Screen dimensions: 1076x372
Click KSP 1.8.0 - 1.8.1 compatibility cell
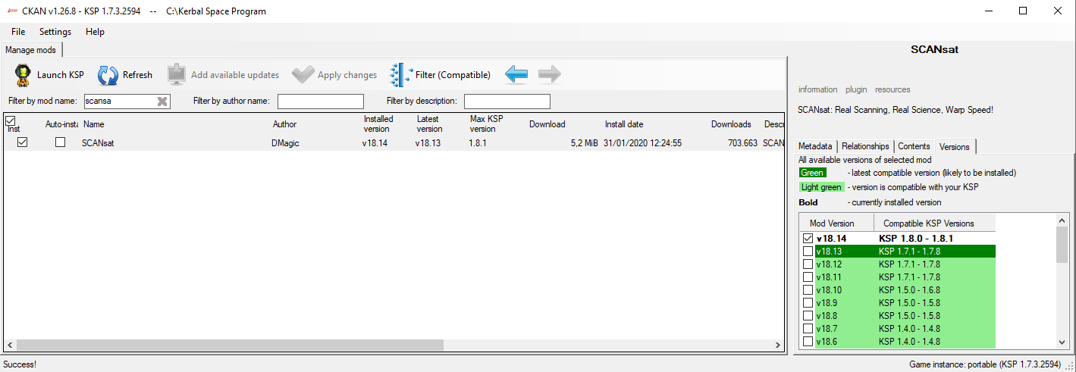tap(915, 239)
